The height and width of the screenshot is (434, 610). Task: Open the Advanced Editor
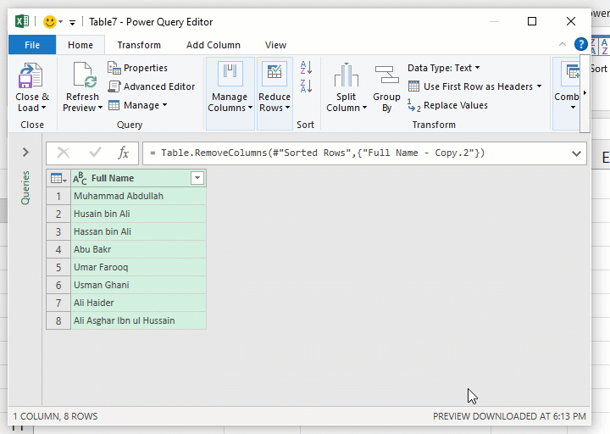[x=152, y=86]
